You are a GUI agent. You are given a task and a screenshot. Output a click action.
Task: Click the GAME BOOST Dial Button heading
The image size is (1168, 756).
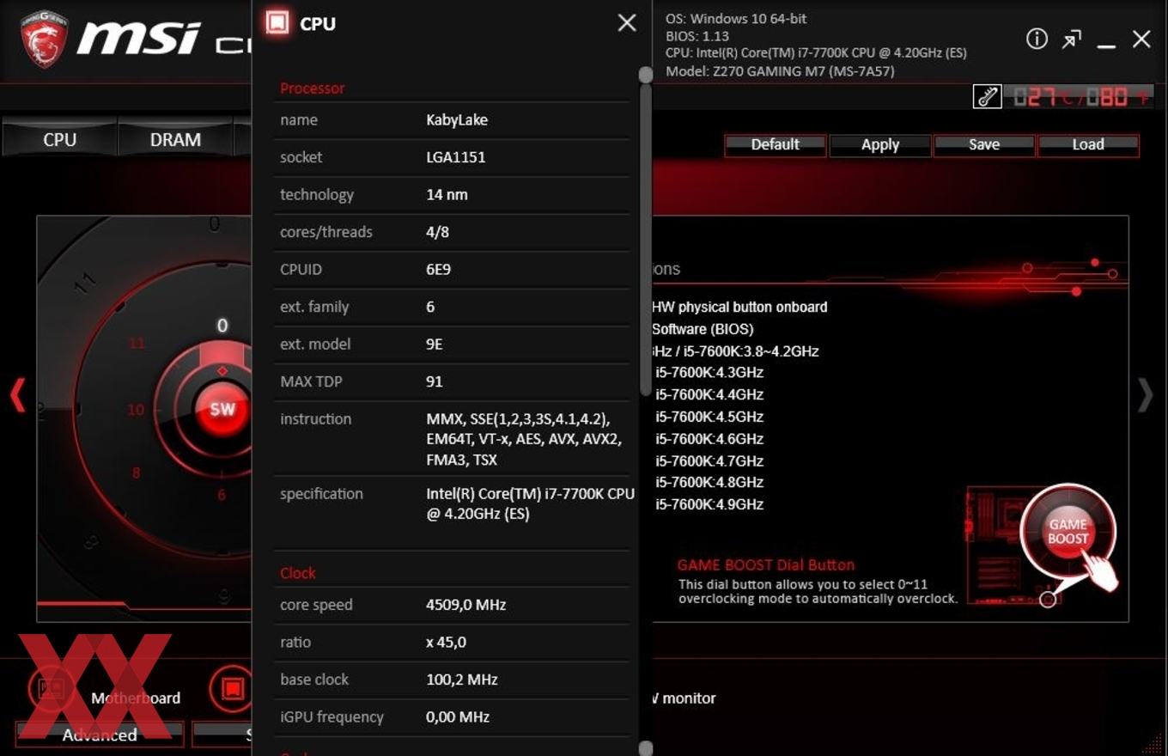pos(766,565)
